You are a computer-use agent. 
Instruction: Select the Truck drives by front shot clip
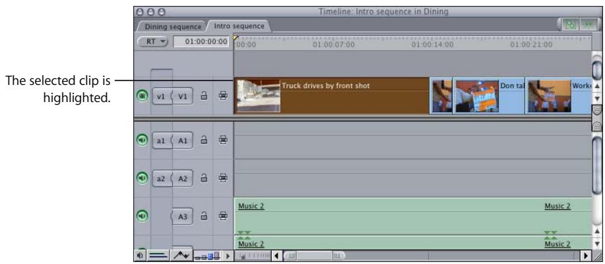[332, 96]
